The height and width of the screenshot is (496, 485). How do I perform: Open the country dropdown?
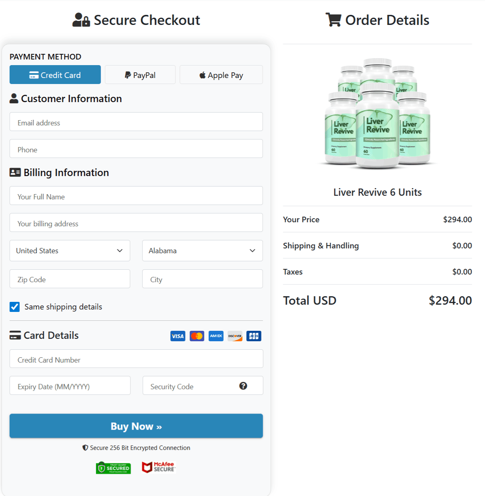coord(70,250)
